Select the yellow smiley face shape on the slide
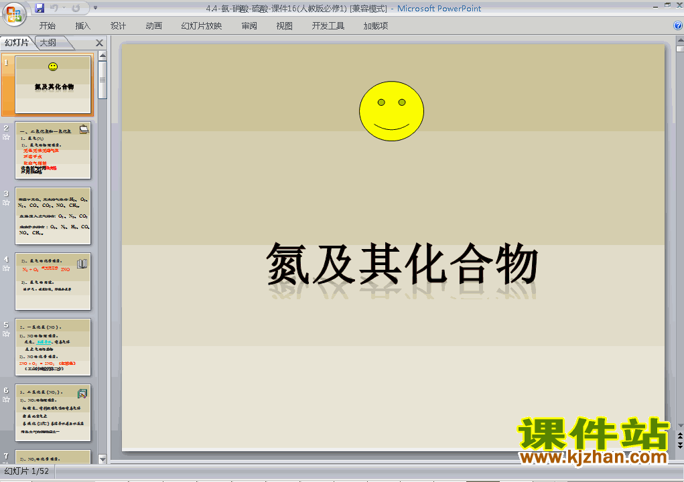This screenshot has height=482, width=684. click(391, 111)
